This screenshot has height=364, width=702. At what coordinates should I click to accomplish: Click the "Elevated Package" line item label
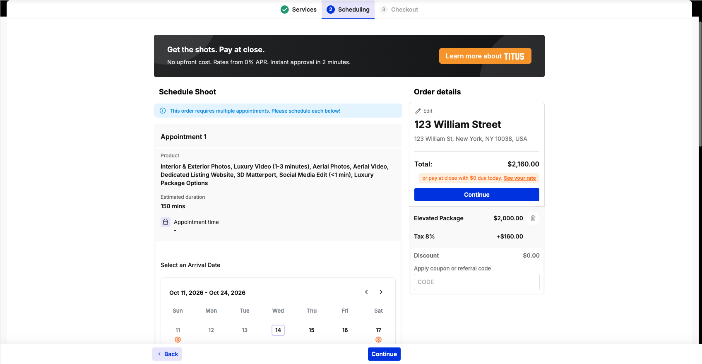pyautogui.click(x=439, y=218)
